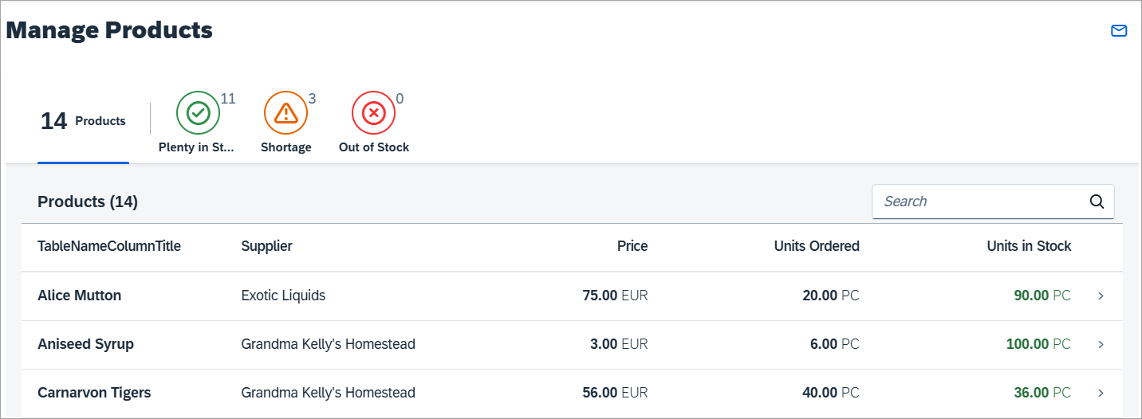The width and height of the screenshot is (1142, 419).
Task: Open Carnarvon Tigers row navigation chevron
Action: coord(1101,393)
